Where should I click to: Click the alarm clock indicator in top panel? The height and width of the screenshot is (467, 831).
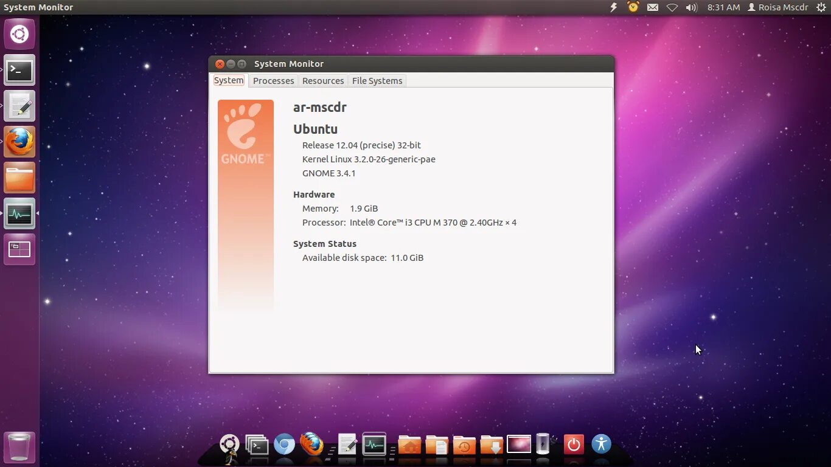click(x=633, y=7)
